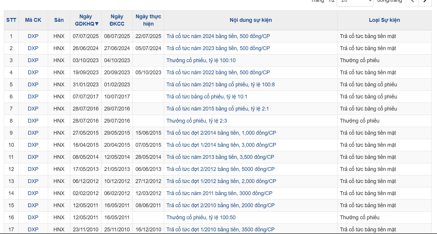Sort by Ngày ĐKCC column header
Image resolution: width=437 pixels, height=234 pixels.
point(117,20)
